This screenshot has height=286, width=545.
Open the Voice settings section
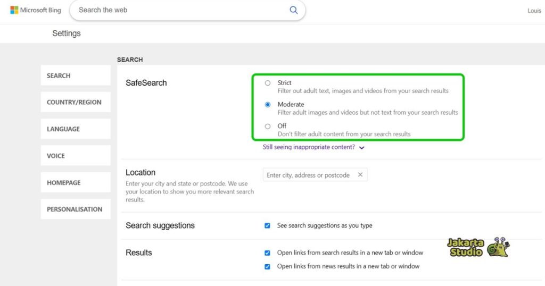75,156
